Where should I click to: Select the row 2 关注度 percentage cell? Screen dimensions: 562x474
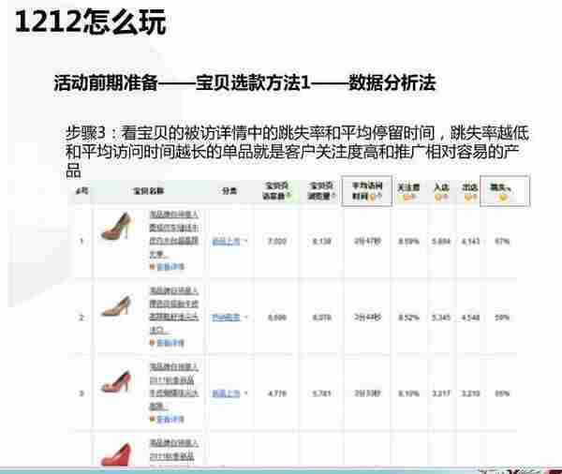408,318
